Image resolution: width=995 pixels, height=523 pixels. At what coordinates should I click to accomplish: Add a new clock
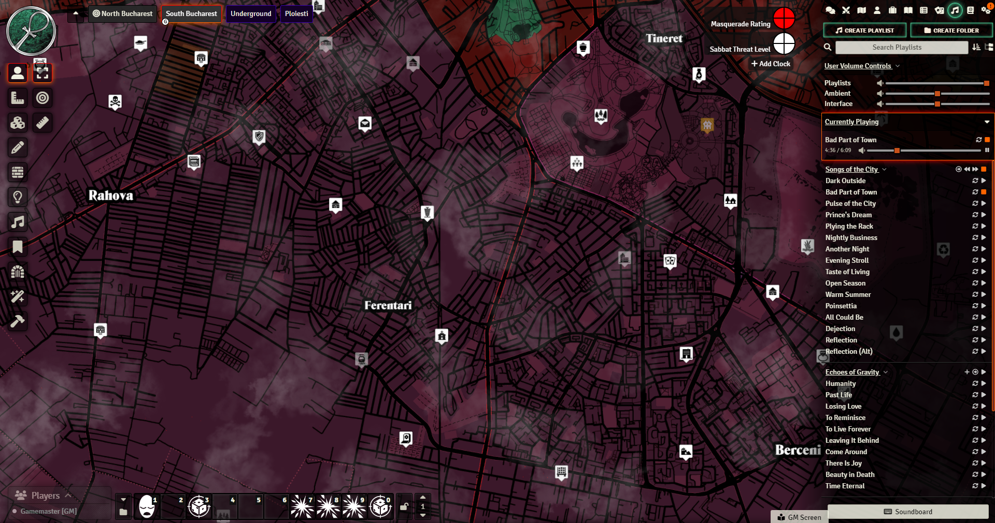coord(771,64)
